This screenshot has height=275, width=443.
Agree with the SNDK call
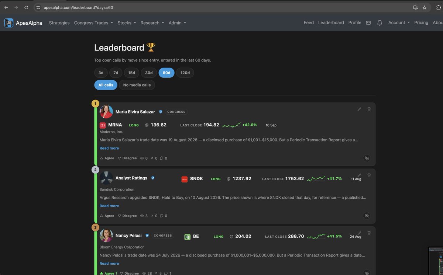[107, 216]
